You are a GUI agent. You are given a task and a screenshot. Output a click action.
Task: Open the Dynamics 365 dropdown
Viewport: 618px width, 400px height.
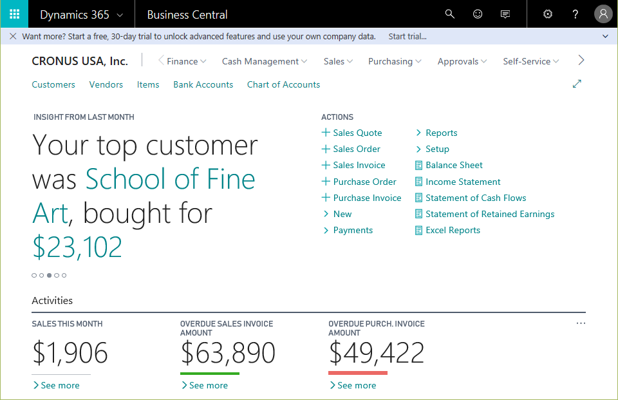(x=82, y=15)
